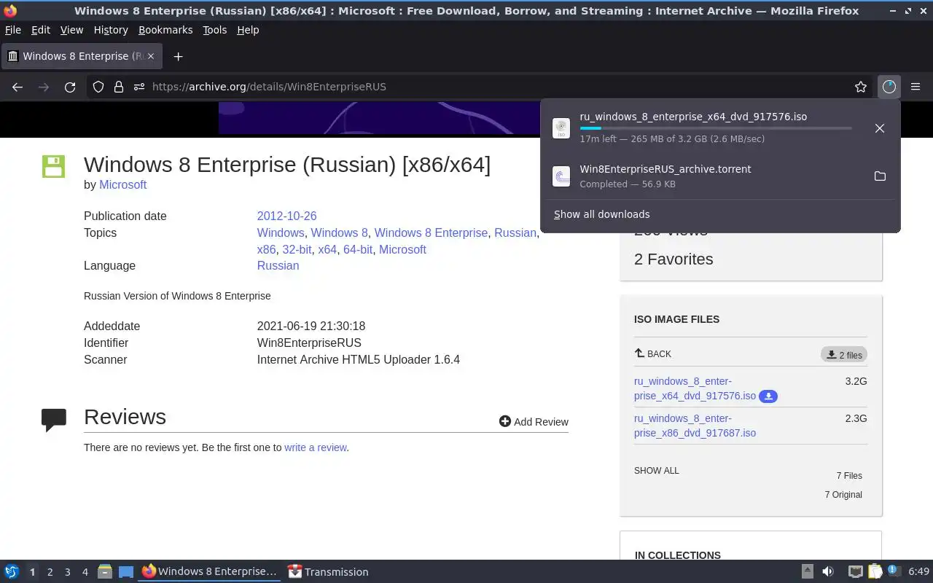Screen dimensions: 933x583
Task: Go back using the back arrow
Action: pyautogui.click(x=17, y=87)
